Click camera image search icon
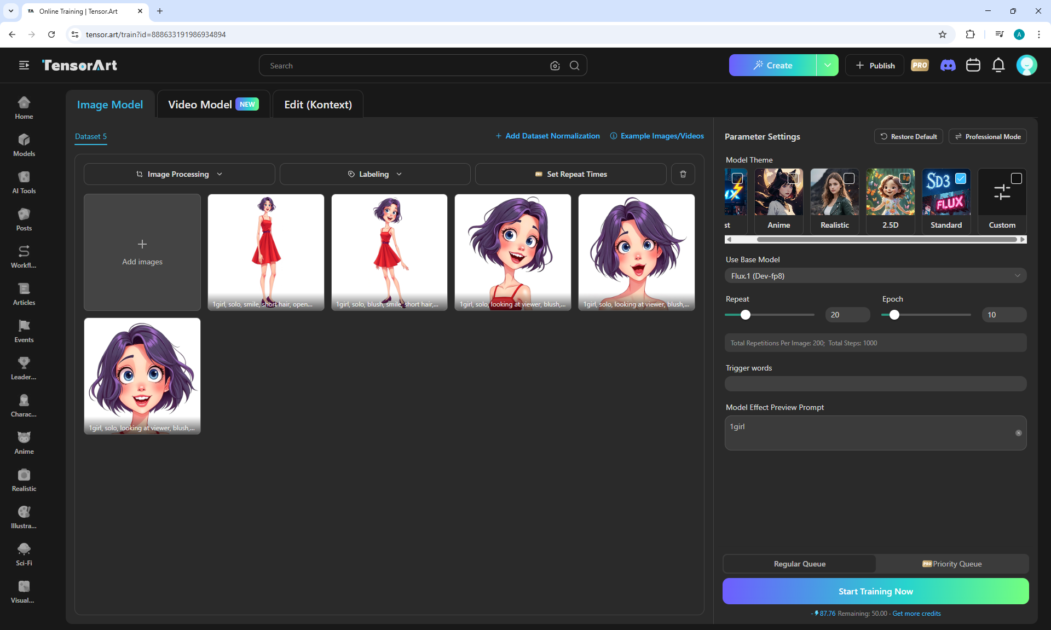Viewport: 1051px width, 630px height. pyautogui.click(x=555, y=66)
